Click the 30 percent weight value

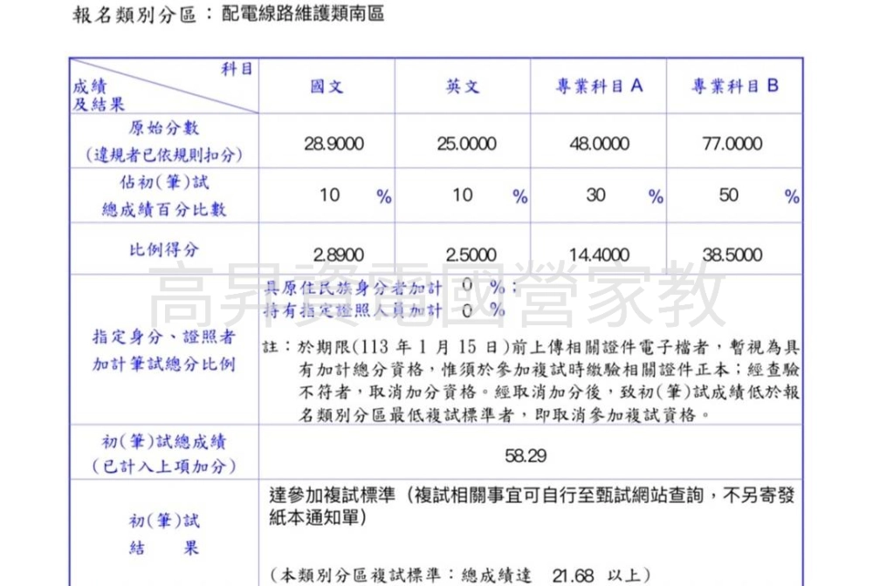595,195
